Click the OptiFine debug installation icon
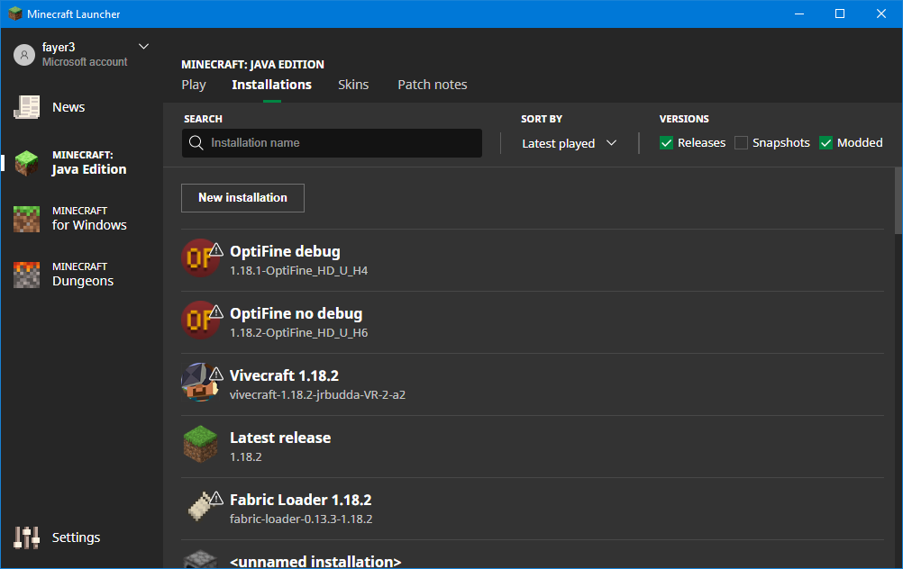 pyautogui.click(x=199, y=259)
